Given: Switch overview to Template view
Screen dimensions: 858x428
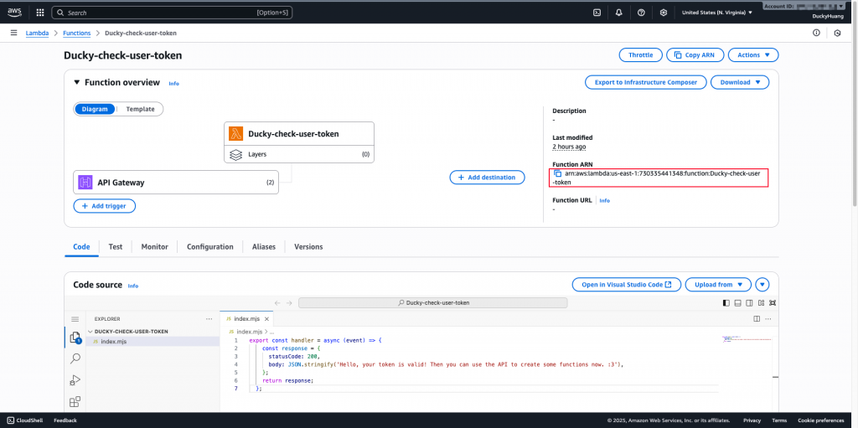Looking at the screenshot, I should point(140,109).
